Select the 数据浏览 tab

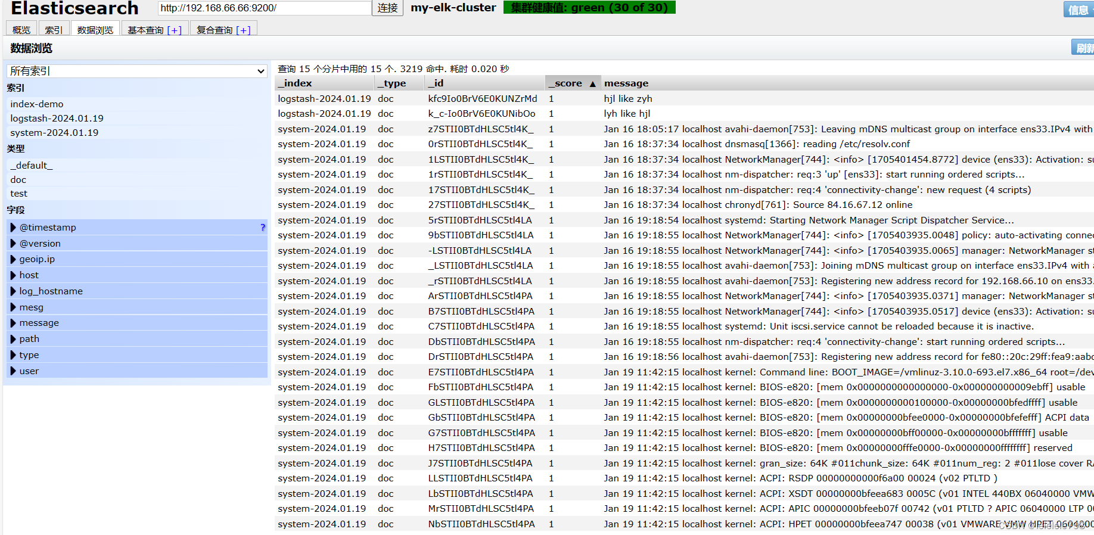(x=95, y=29)
